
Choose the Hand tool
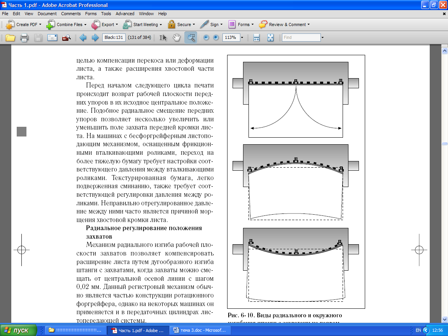[x=177, y=37]
